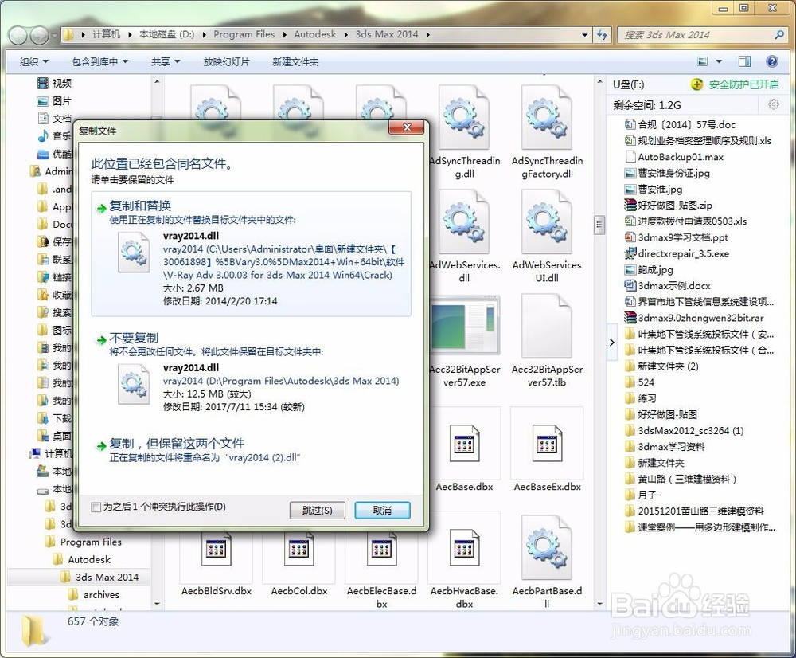Select archives folder in tree
Image resolution: width=796 pixels, height=658 pixels.
101,595
